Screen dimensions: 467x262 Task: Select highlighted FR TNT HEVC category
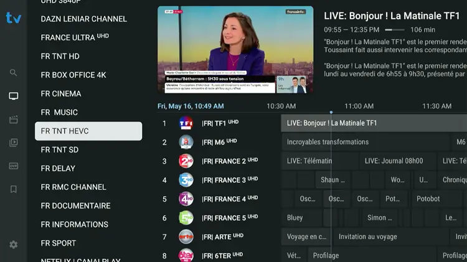click(x=88, y=131)
